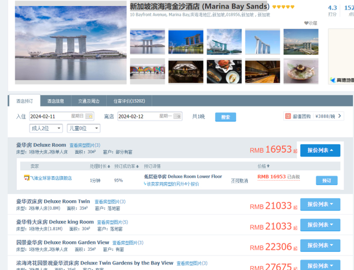This screenshot has height=270, width=354.
Task: Open 住客评价(15202) tab
Action: coord(129,101)
